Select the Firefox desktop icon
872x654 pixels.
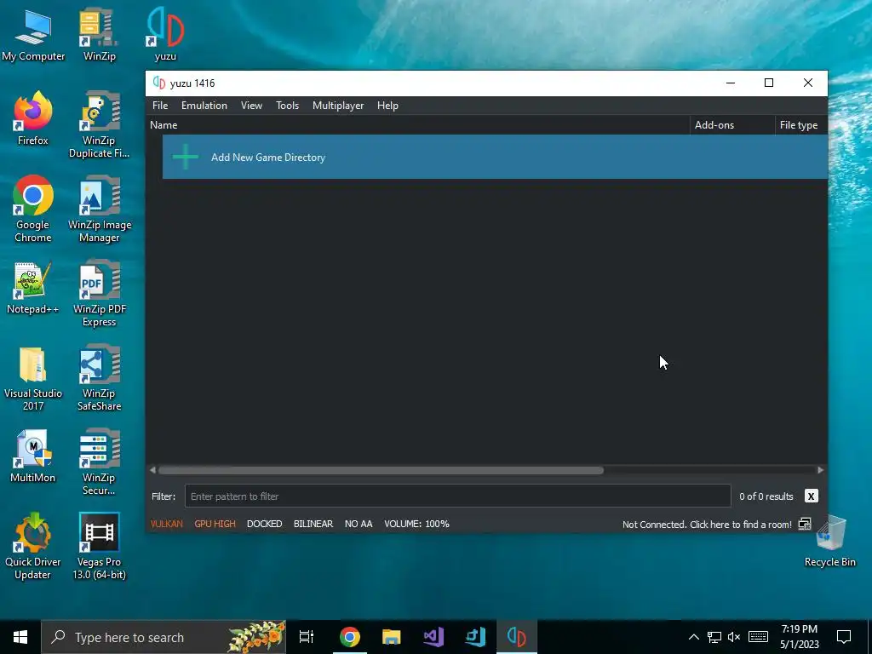[x=33, y=119]
